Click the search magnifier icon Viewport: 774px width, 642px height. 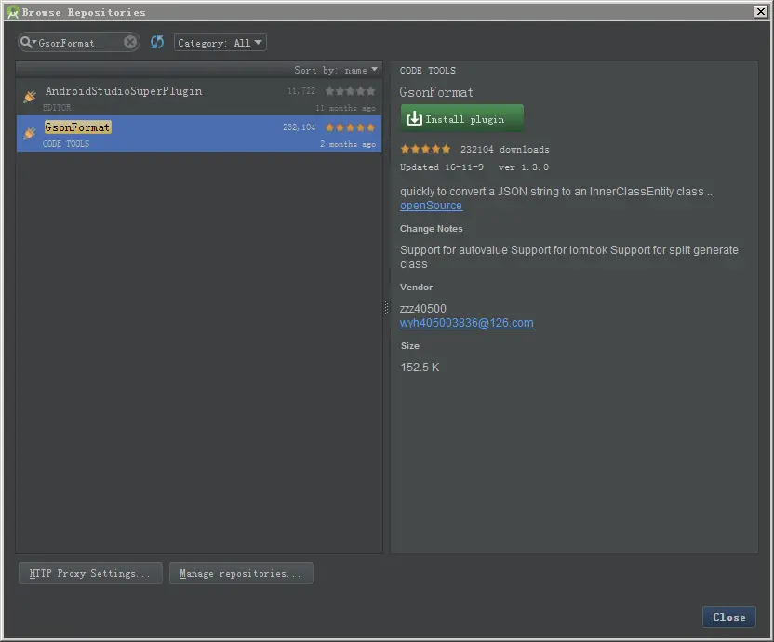click(x=28, y=43)
